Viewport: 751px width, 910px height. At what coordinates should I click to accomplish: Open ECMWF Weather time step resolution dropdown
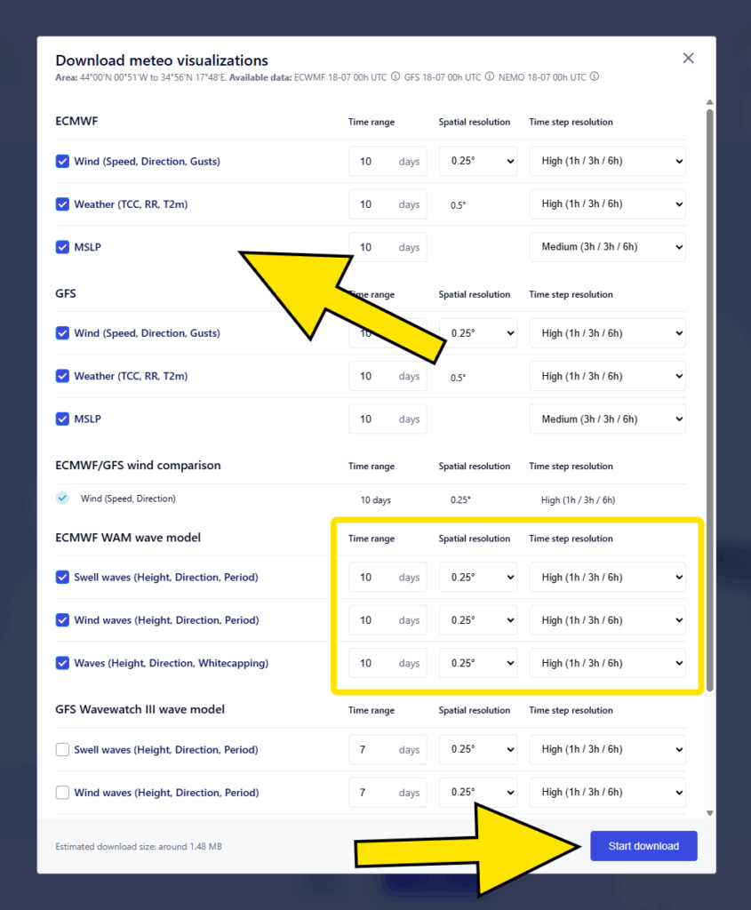coord(608,204)
